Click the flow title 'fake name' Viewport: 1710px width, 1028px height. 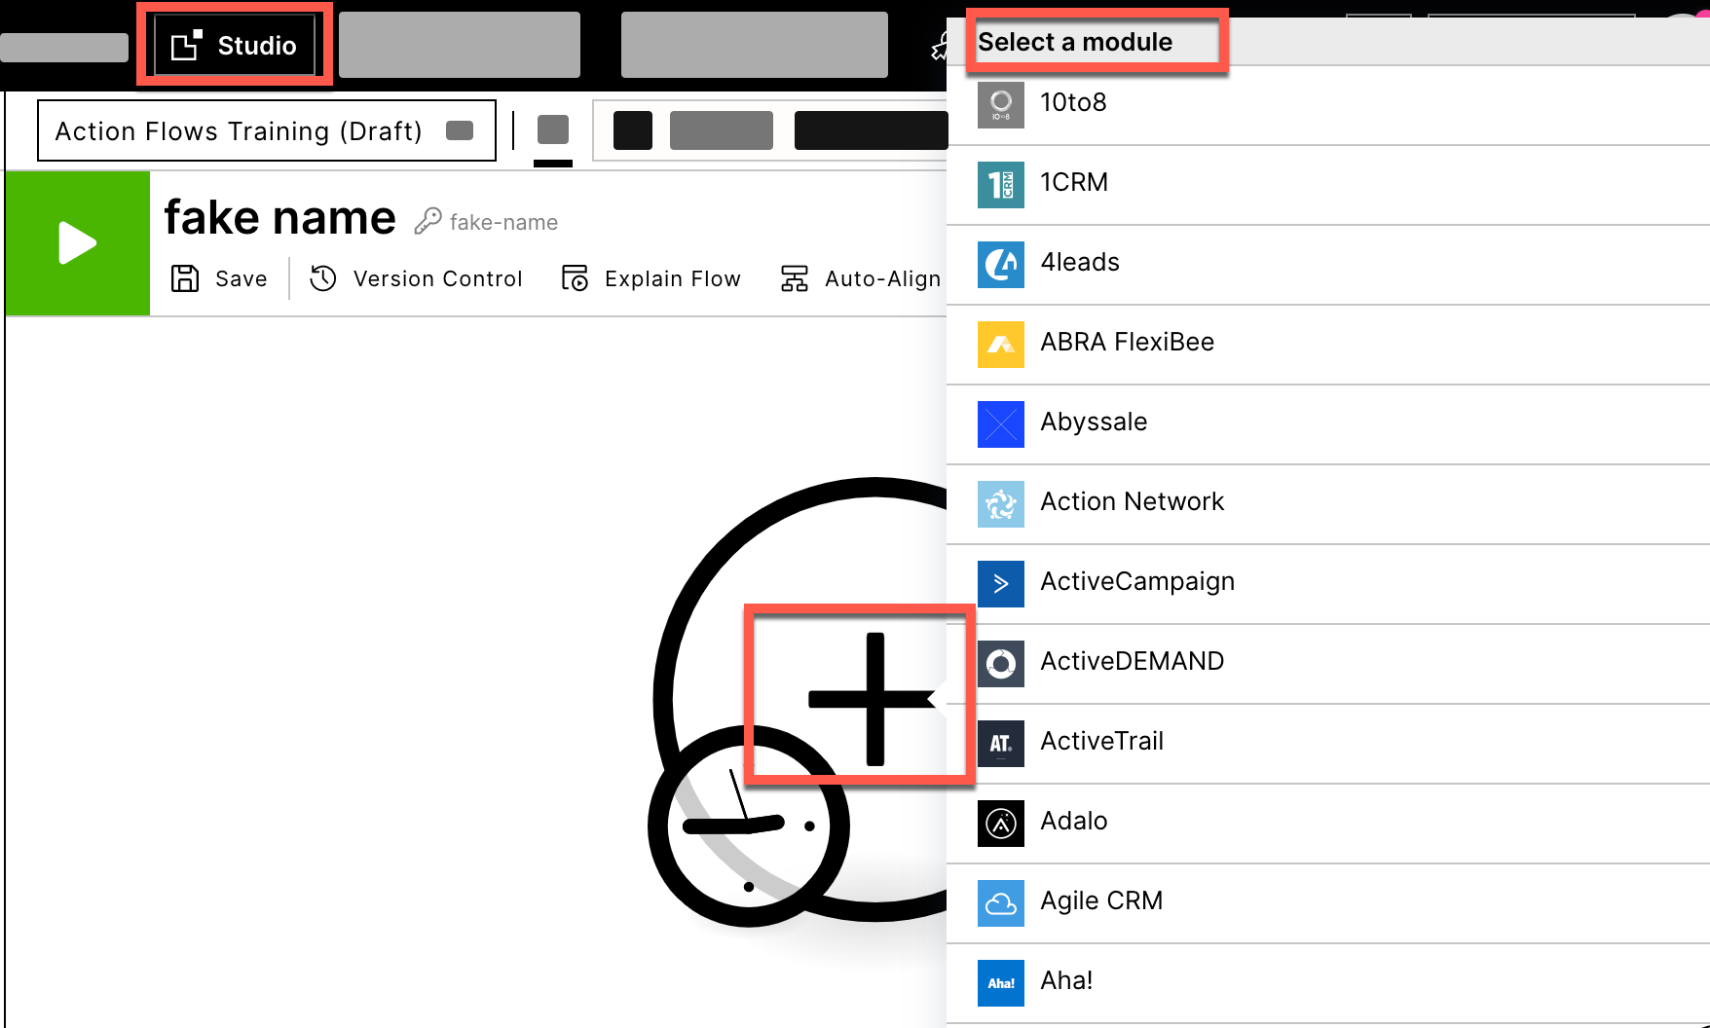(279, 217)
